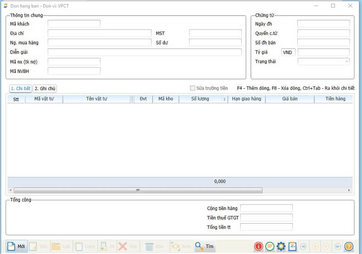The width and height of the screenshot is (362, 254).
Task: Switch to the 2. Ghi chú tab
Action: click(x=45, y=88)
